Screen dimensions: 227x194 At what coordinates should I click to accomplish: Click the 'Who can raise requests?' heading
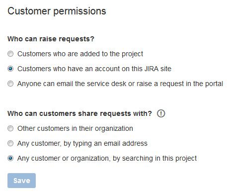click(51, 39)
